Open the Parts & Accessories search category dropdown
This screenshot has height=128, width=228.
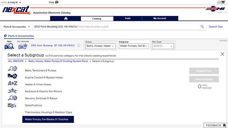tap(17, 27)
